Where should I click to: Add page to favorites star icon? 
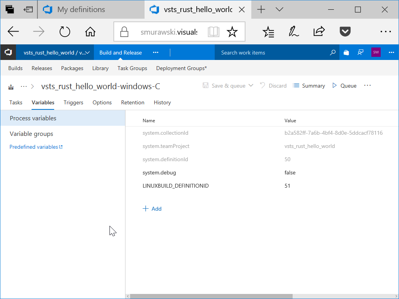[232, 32]
